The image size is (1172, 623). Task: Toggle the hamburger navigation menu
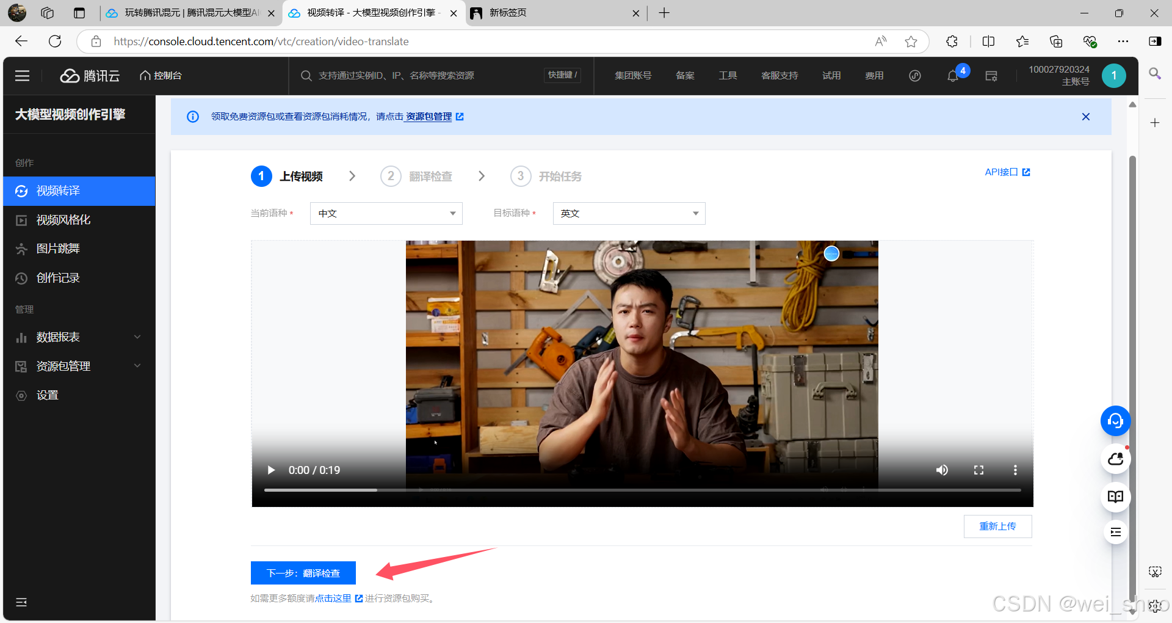coord(23,76)
